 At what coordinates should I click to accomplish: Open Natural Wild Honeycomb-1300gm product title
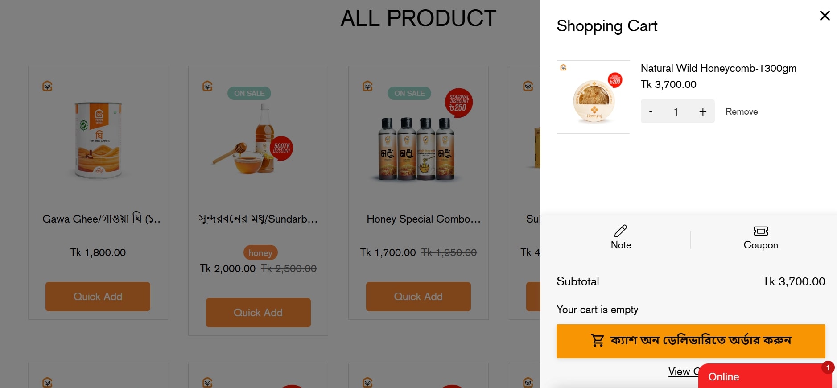[x=718, y=68]
